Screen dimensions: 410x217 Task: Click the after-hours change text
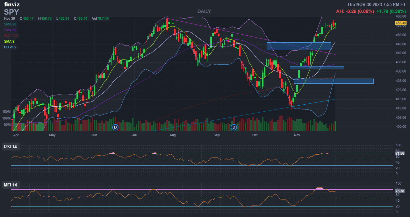[x=355, y=11]
